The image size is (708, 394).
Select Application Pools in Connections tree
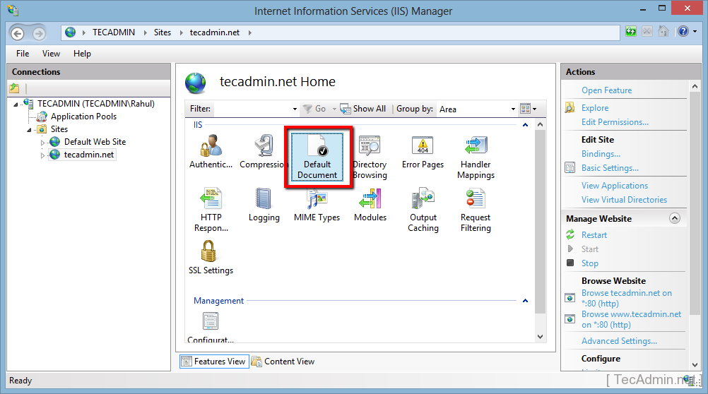[83, 117]
